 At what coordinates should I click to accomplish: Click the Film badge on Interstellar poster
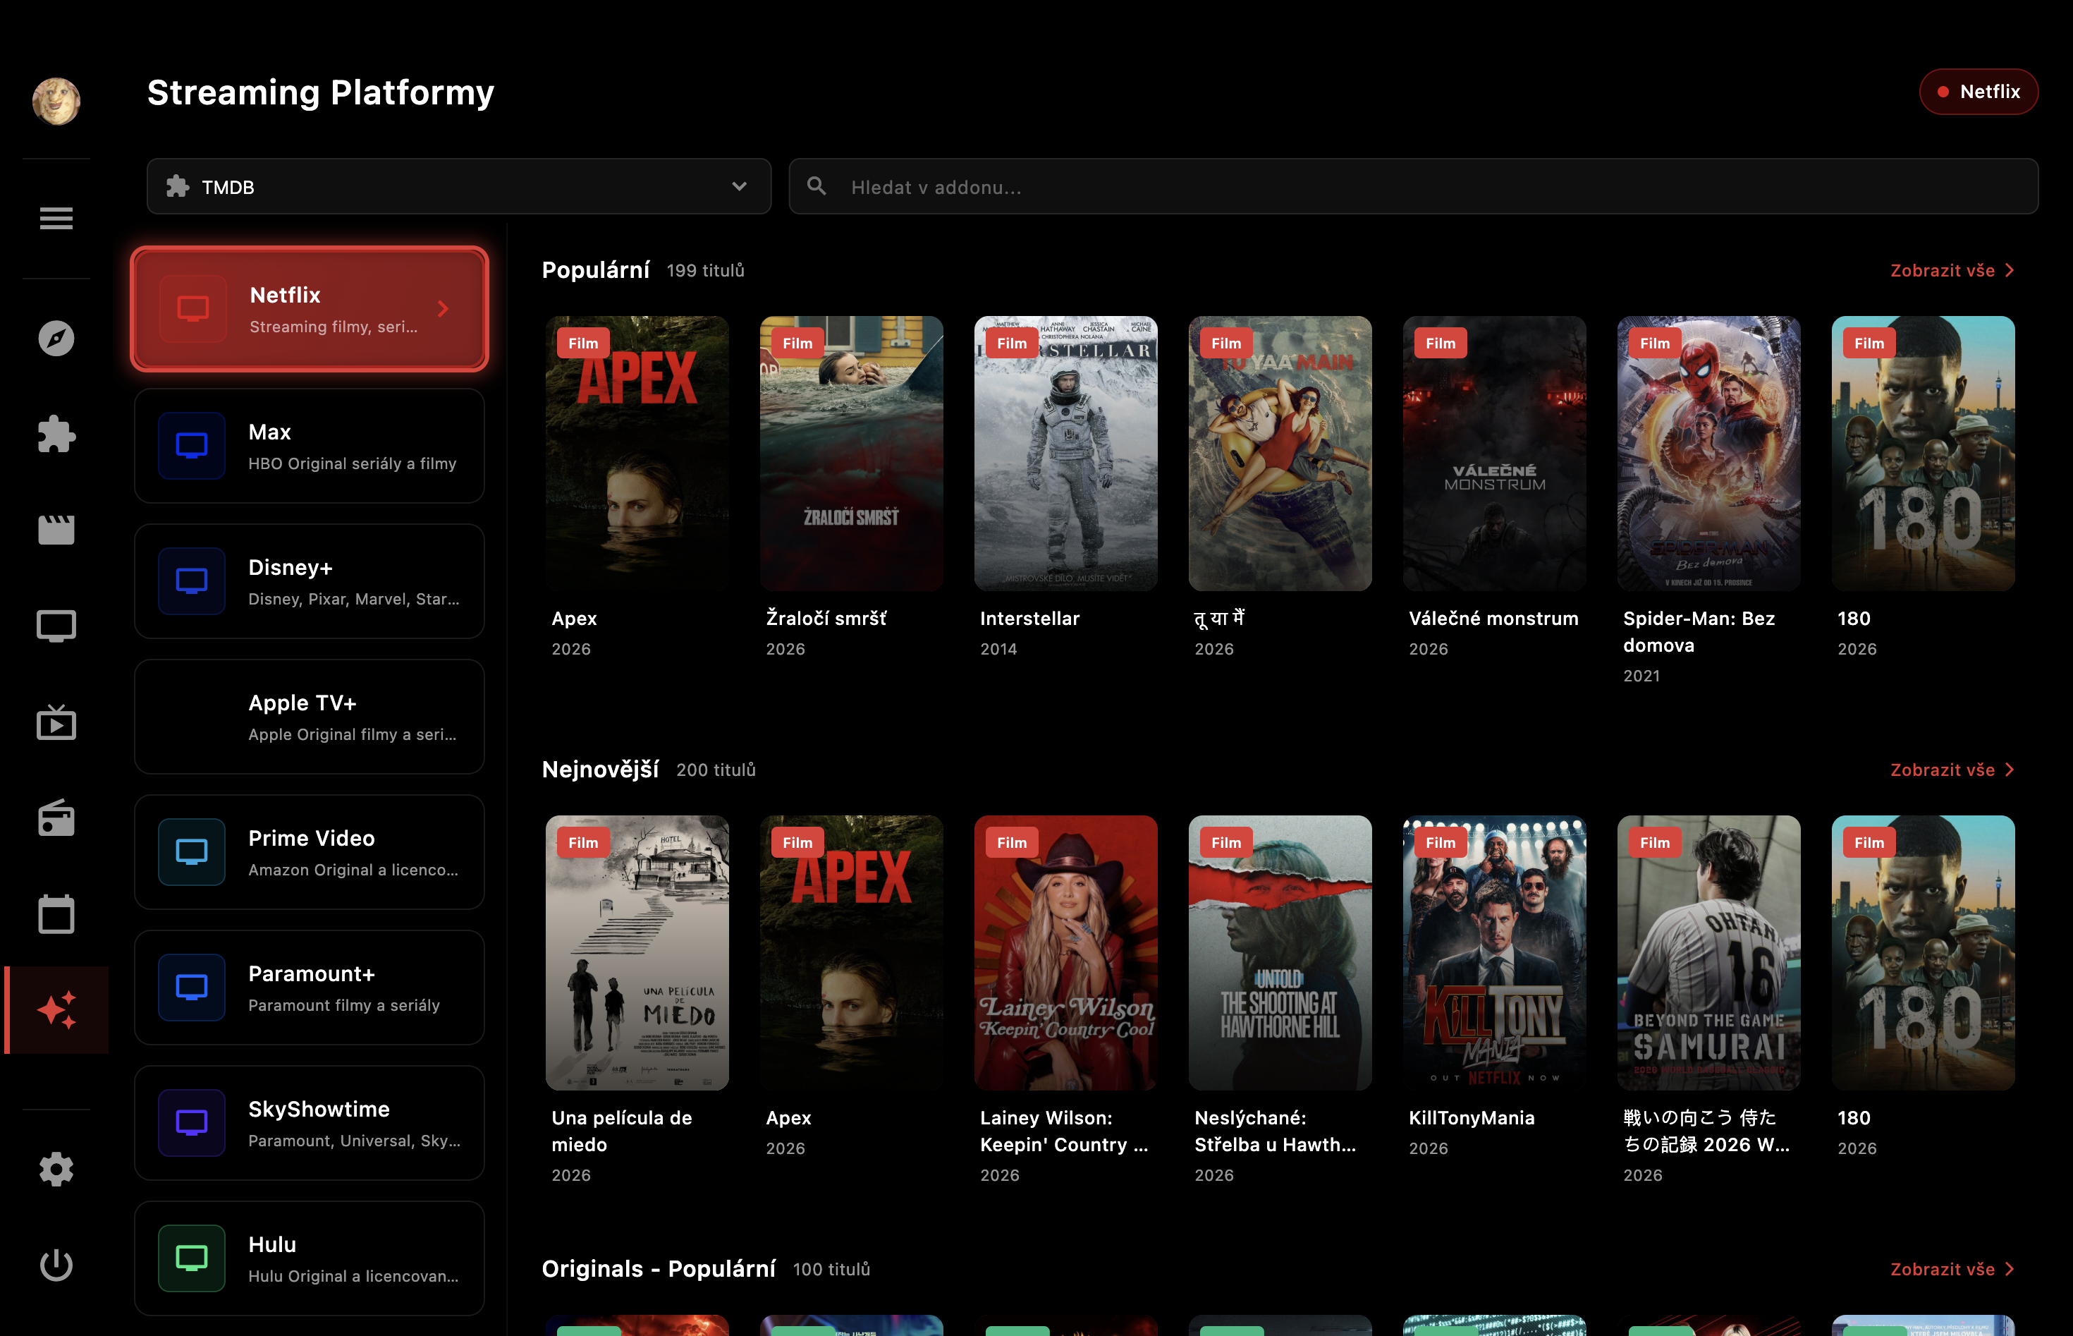click(x=1012, y=344)
